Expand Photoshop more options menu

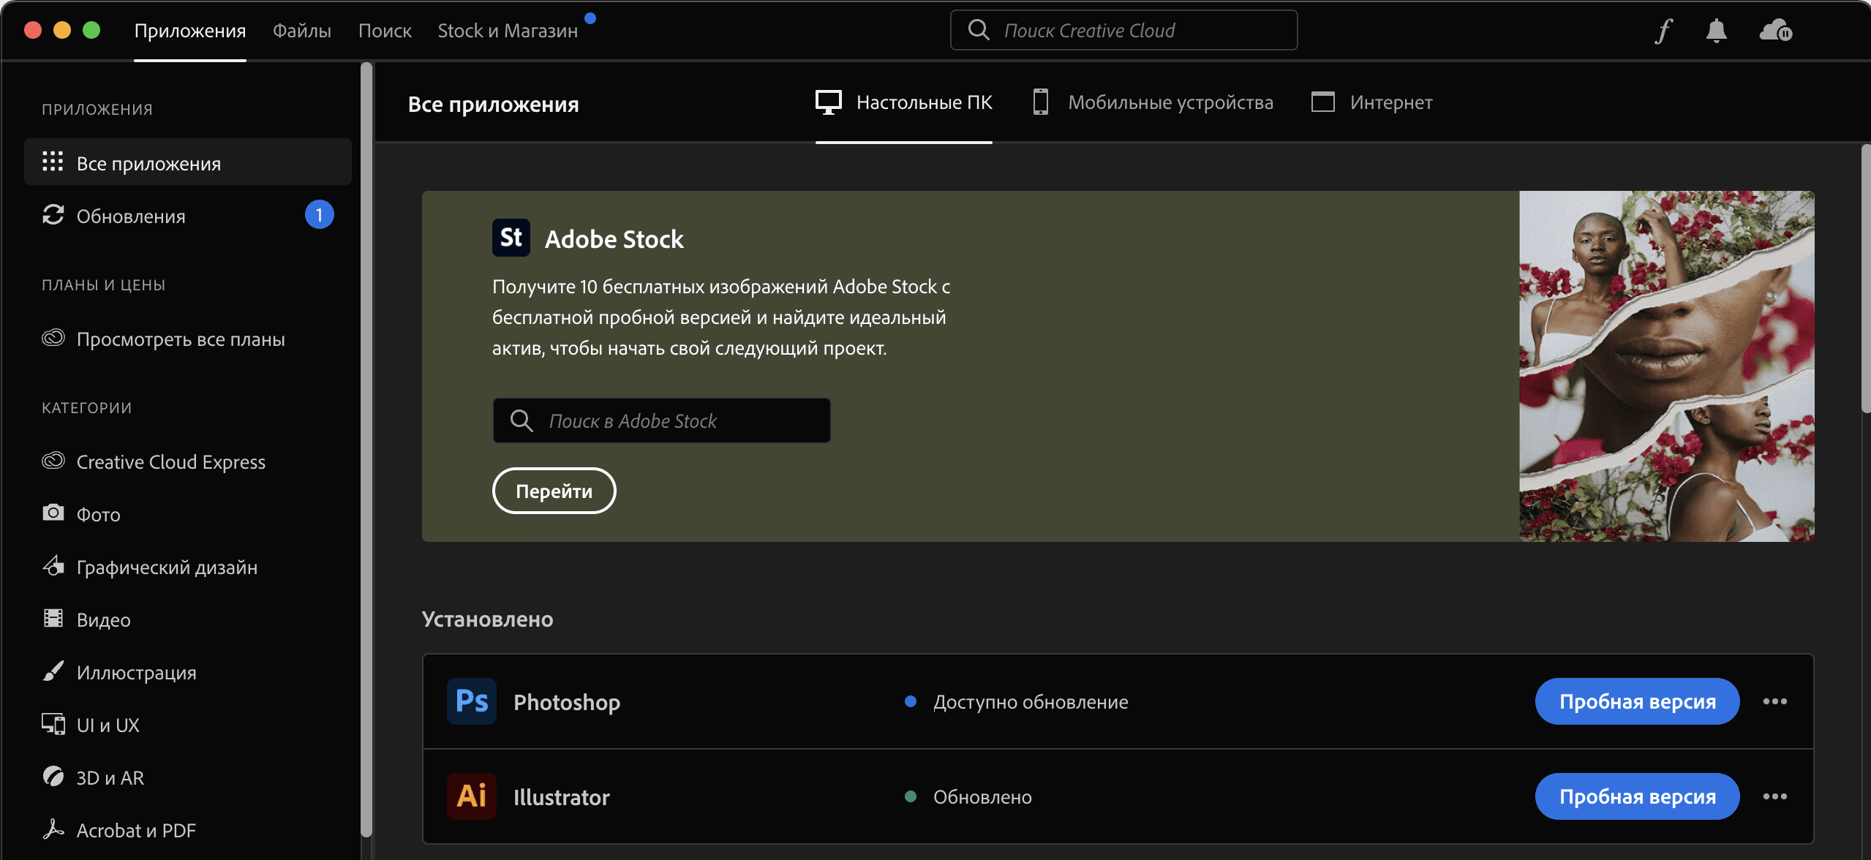pos(1774,701)
